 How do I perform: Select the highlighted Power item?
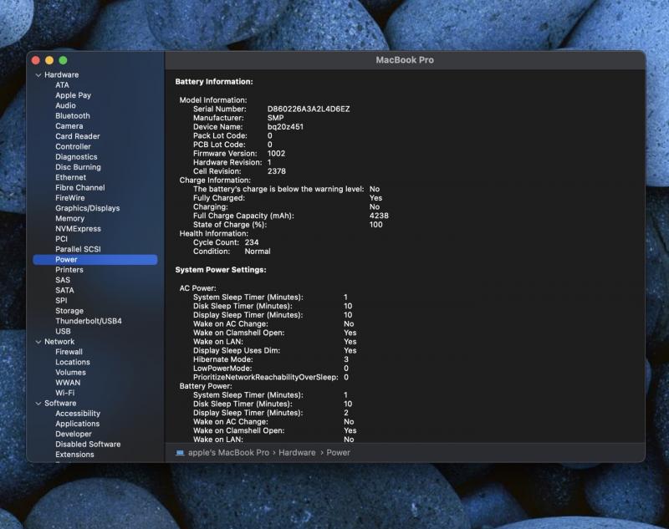(95, 260)
